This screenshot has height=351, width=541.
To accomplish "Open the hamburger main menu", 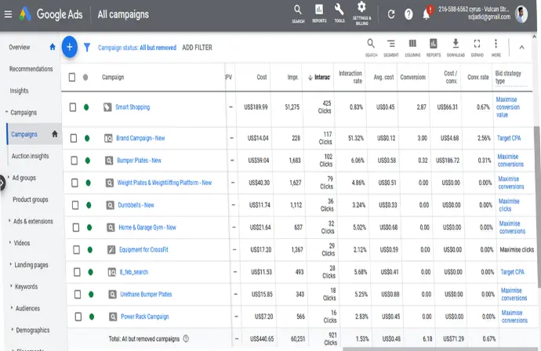I will tap(8, 14).
